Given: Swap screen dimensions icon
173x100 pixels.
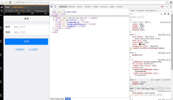Looking at the screenshot, I should (x=29, y=11).
